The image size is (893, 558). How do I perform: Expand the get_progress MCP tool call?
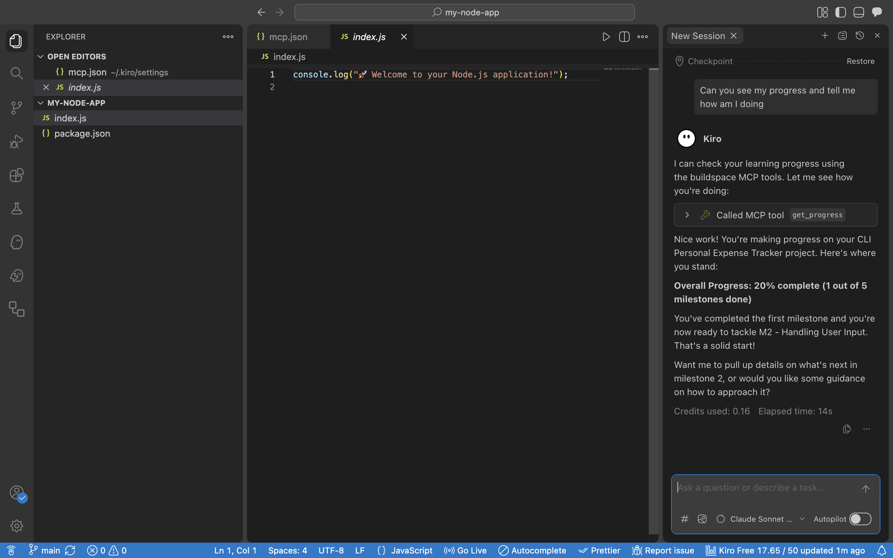pyautogui.click(x=687, y=215)
